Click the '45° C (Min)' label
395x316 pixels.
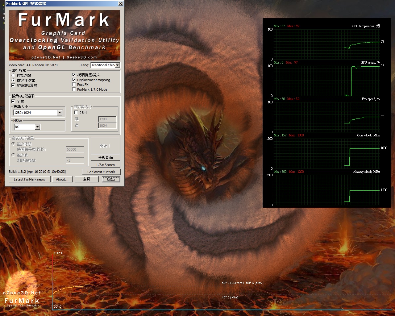[230, 297]
